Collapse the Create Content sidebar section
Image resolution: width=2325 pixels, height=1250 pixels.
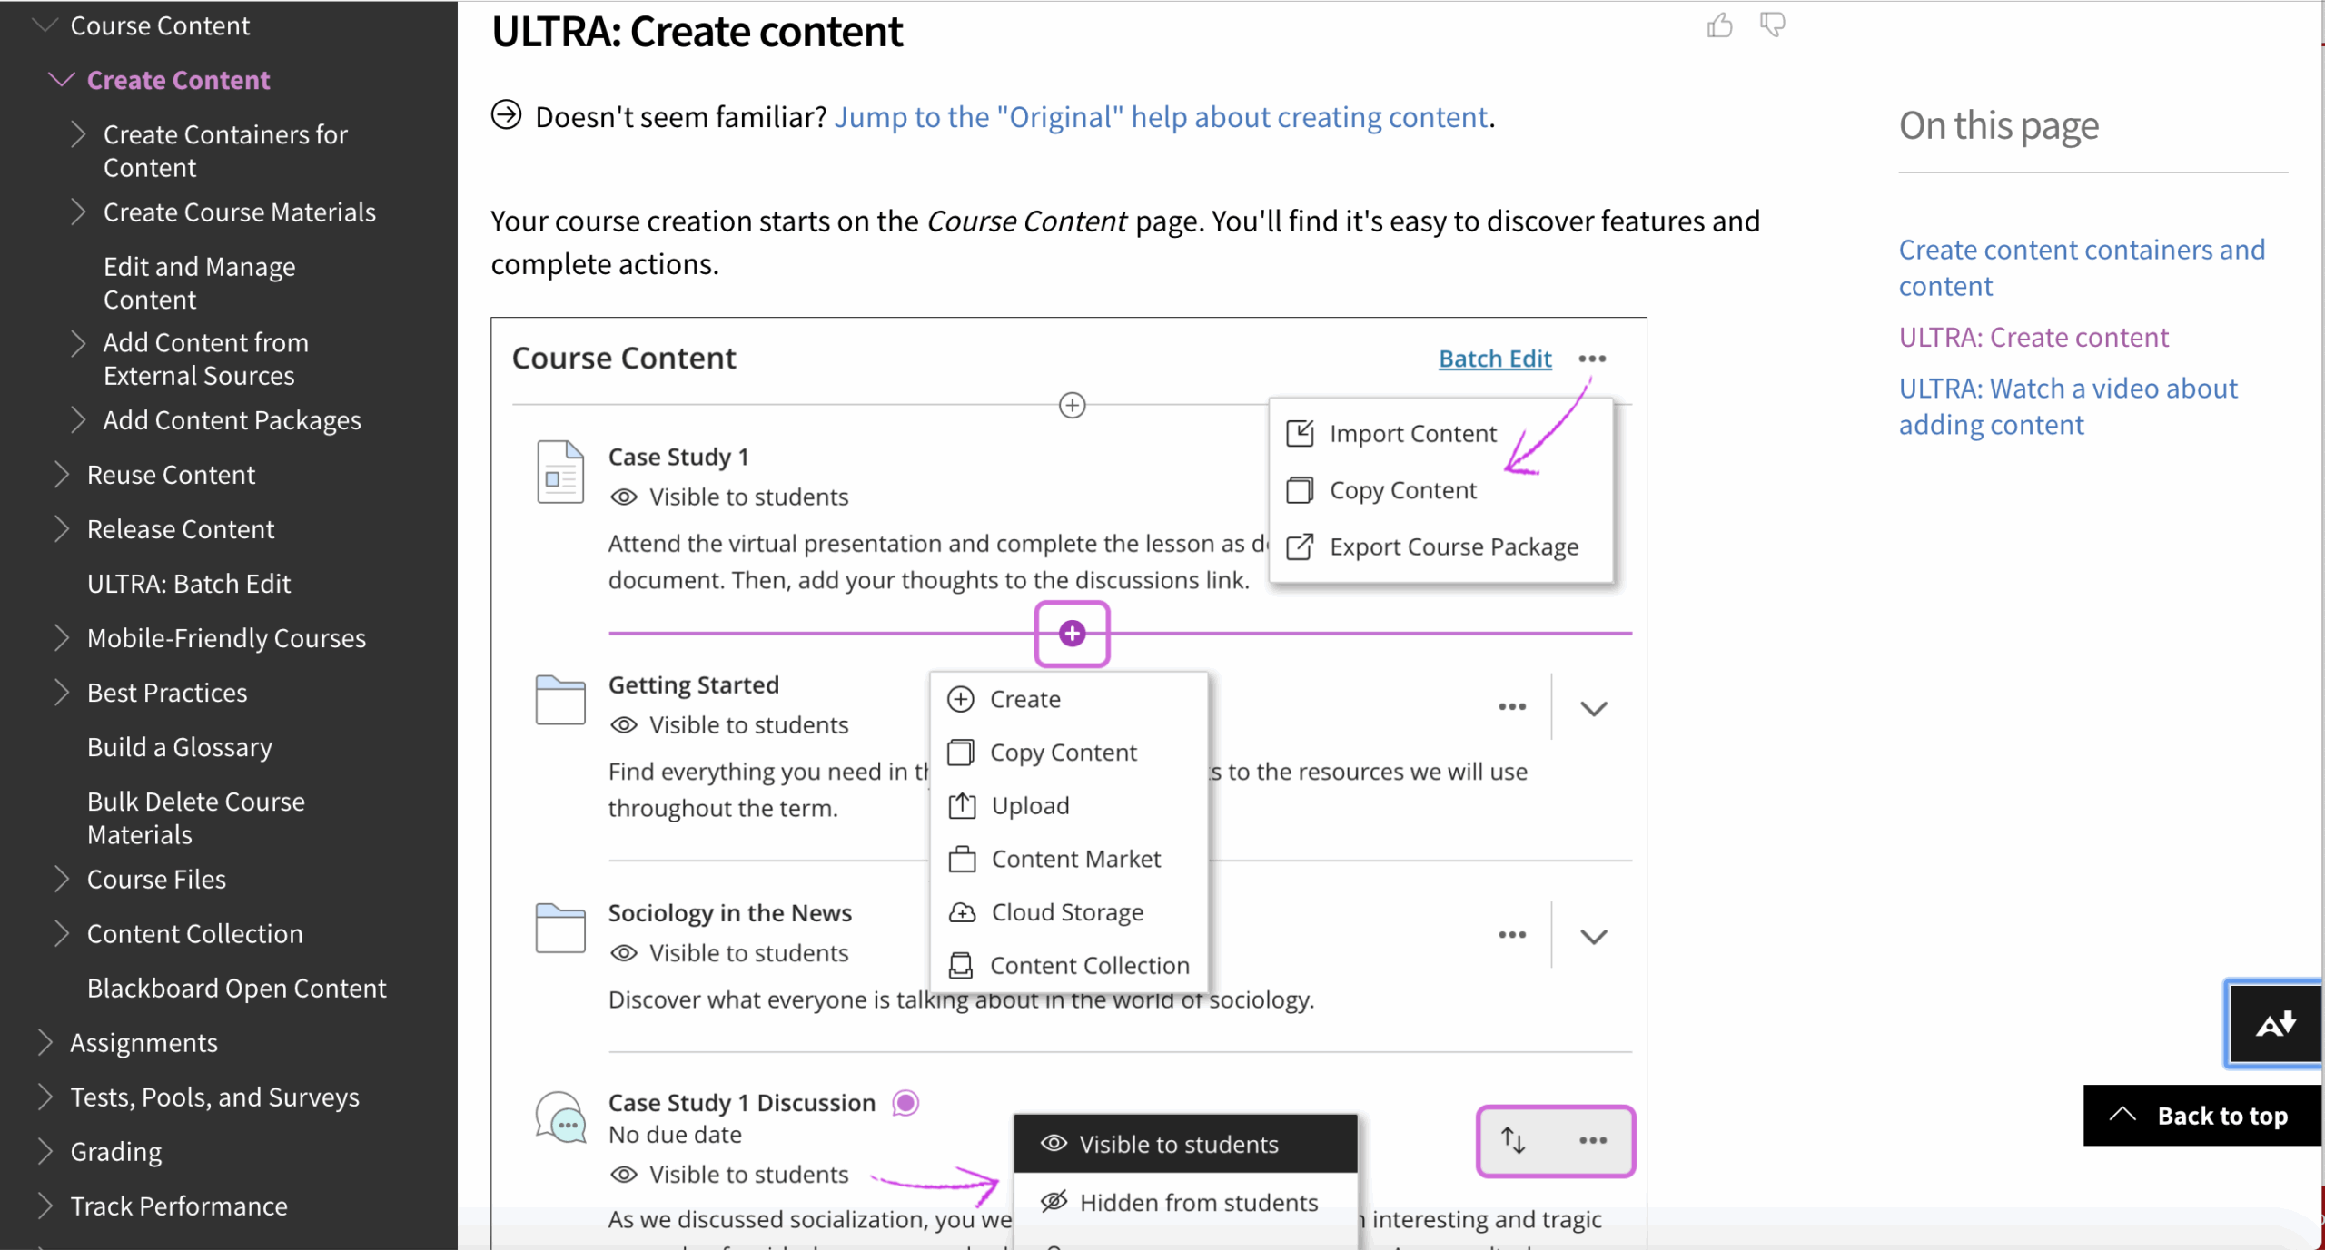(61, 80)
